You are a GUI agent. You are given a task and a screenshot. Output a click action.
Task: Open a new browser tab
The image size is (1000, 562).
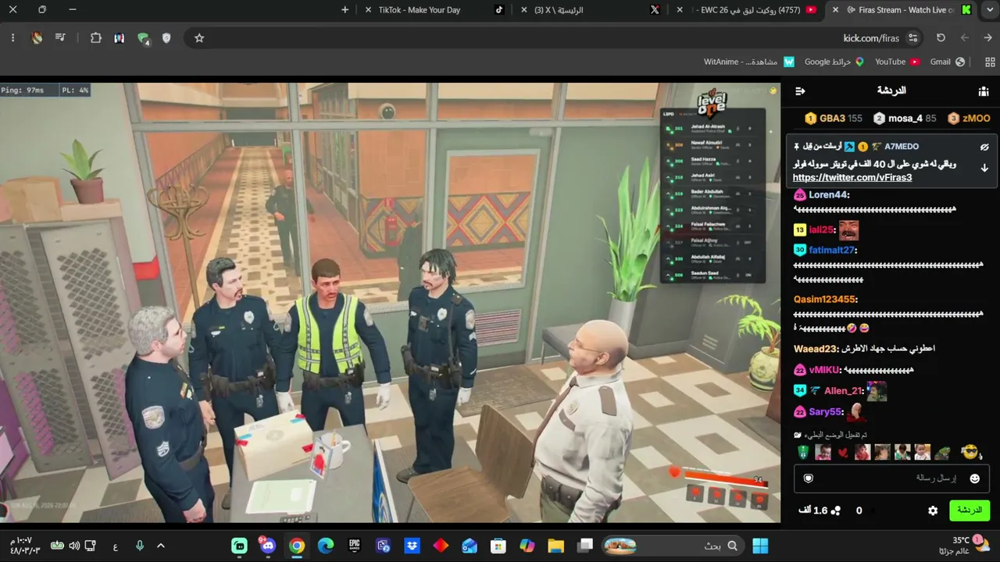click(x=345, y=9)
